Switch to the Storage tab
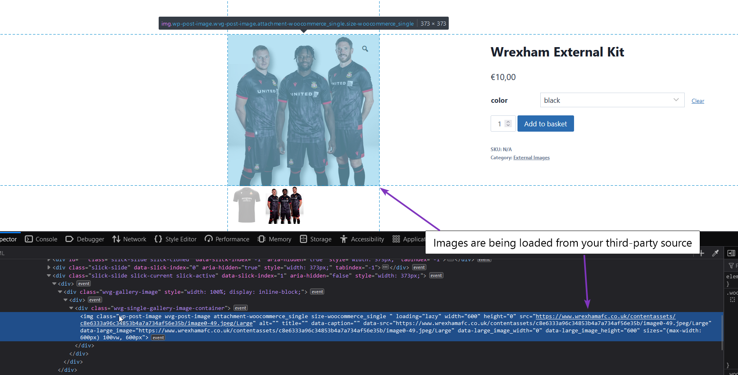 (316, 239)
